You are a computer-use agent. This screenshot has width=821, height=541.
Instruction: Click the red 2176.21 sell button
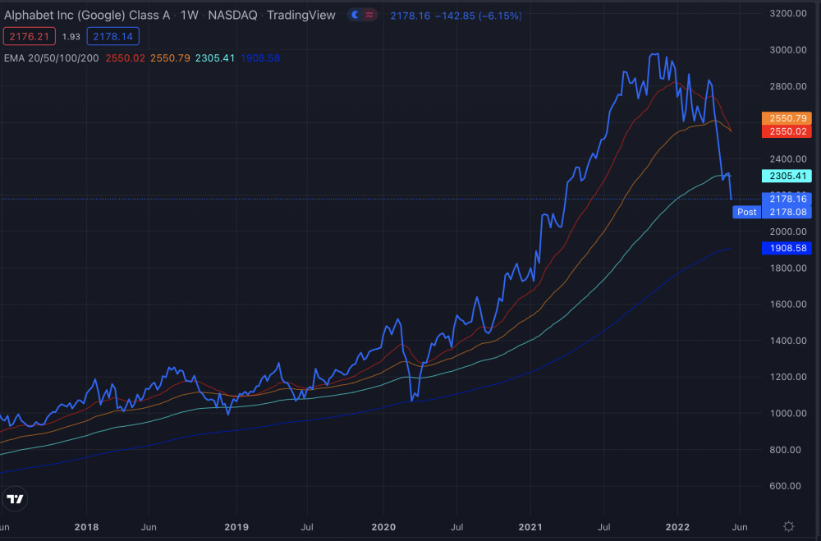[30, 36]
